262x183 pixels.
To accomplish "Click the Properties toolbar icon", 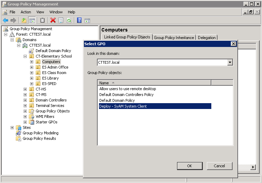I will pos(61,21).
